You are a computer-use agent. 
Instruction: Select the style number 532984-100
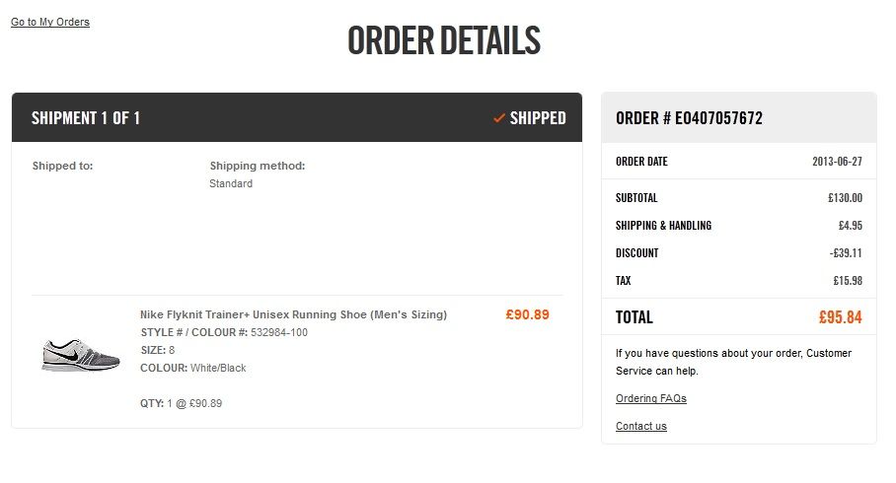coord(279,332)
